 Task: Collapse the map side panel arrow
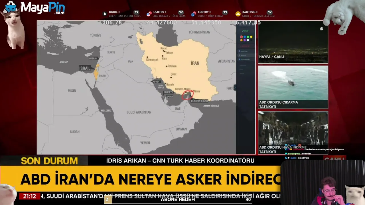[x=235, y=88]
